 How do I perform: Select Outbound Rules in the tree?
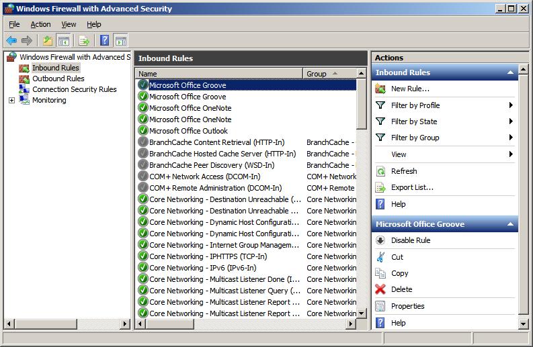click(58, 79)
